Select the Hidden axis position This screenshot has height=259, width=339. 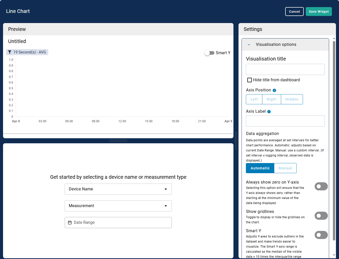[292, 99]
